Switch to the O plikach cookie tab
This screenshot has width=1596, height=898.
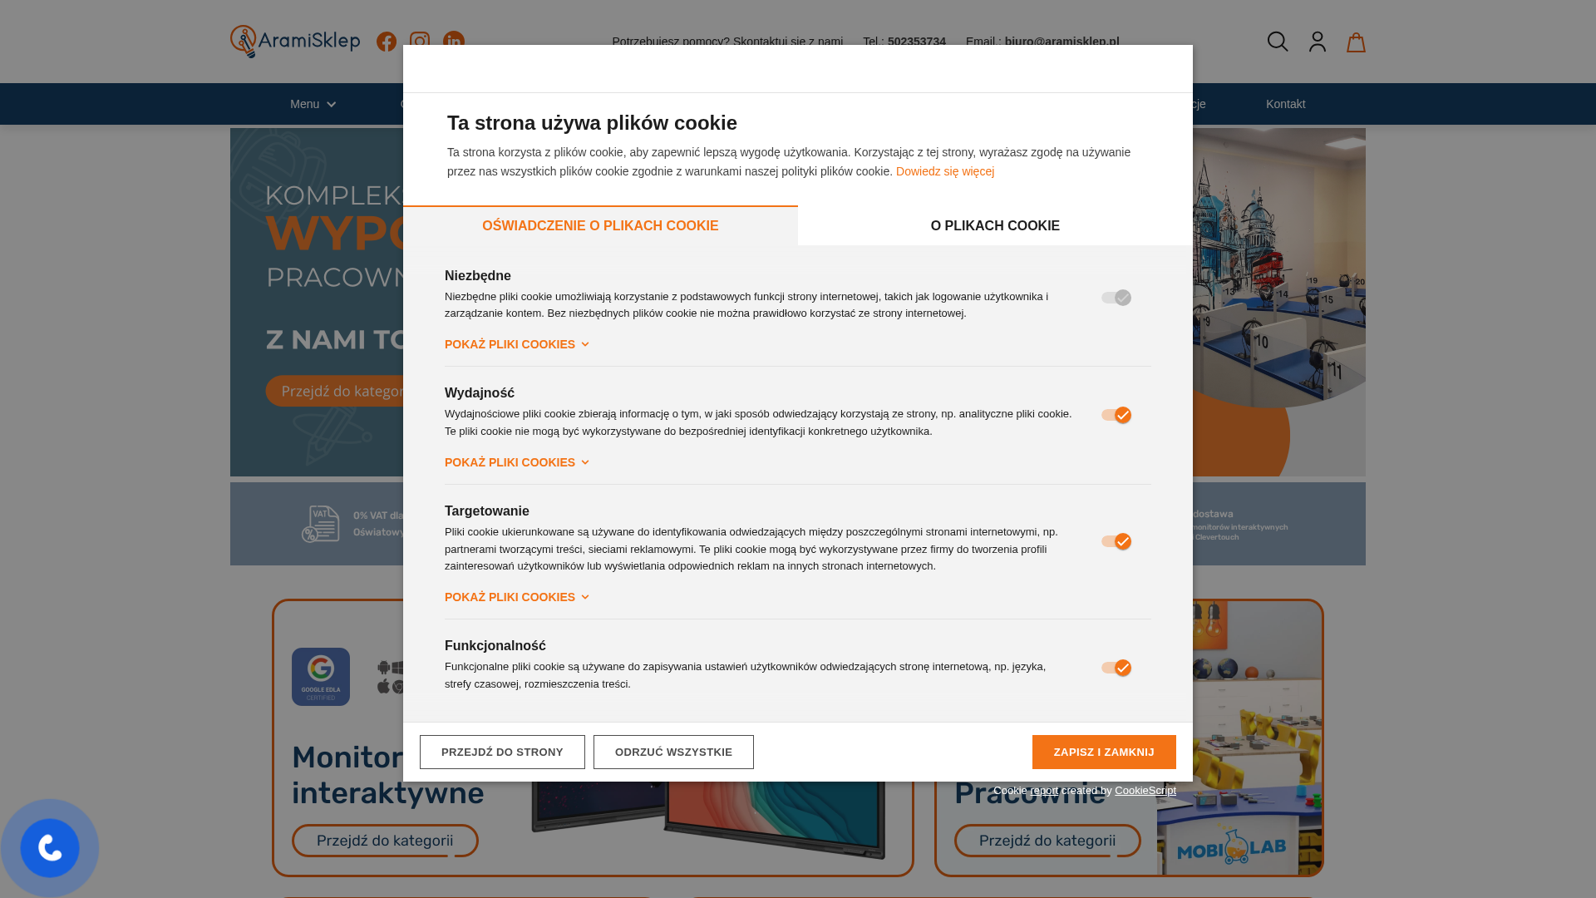pos(995,226)
